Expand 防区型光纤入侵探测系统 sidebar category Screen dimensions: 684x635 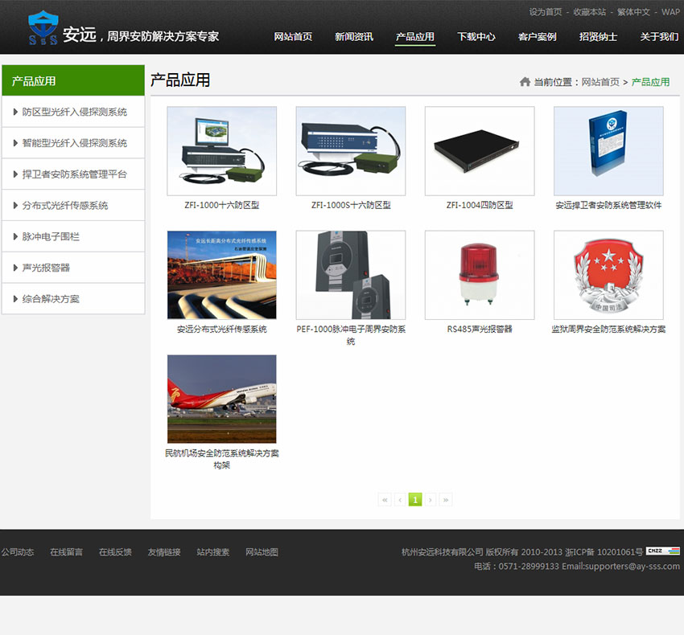pyautogui.click(x=74, y=113)
